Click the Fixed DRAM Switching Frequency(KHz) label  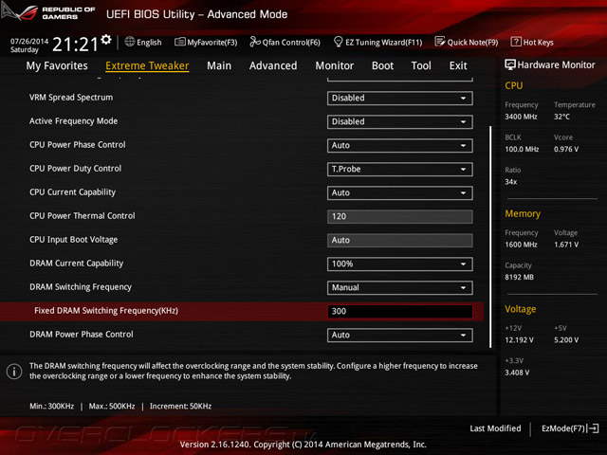tap(106, 311)
